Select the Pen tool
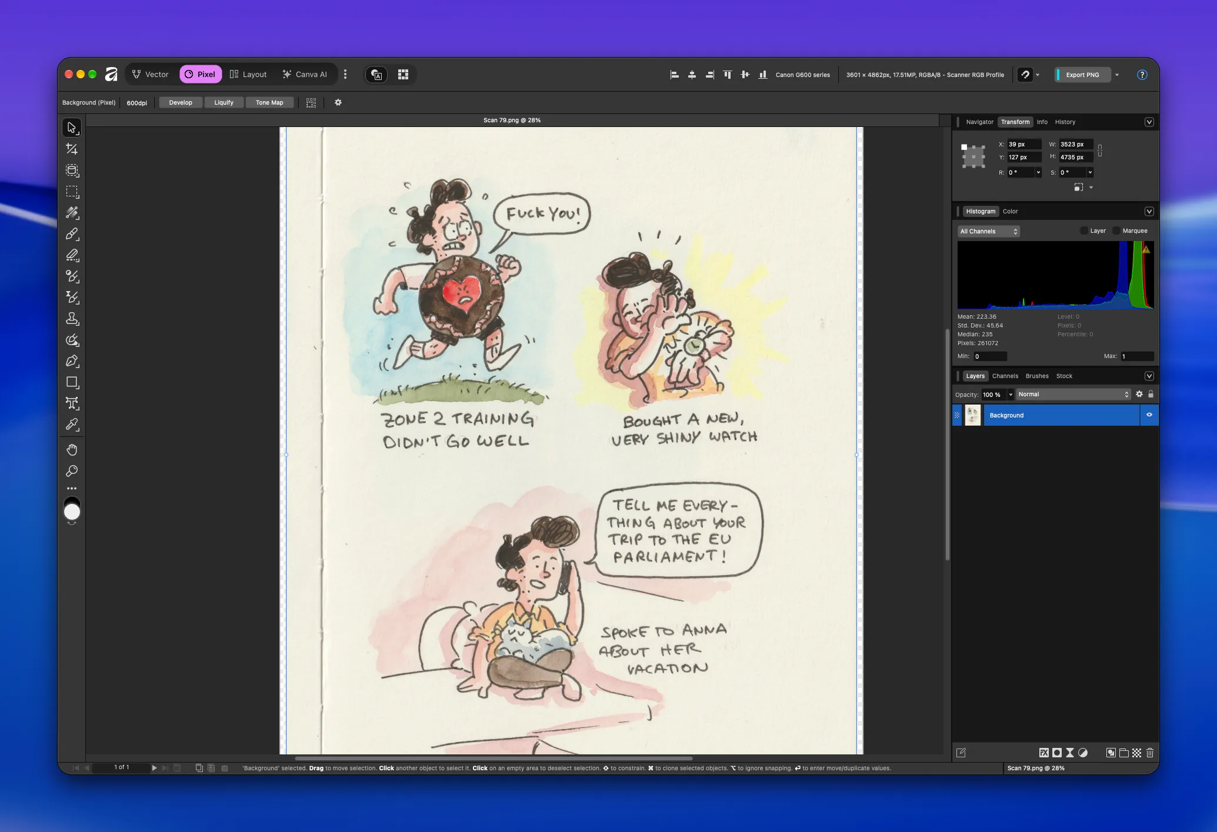 [72, 361]
